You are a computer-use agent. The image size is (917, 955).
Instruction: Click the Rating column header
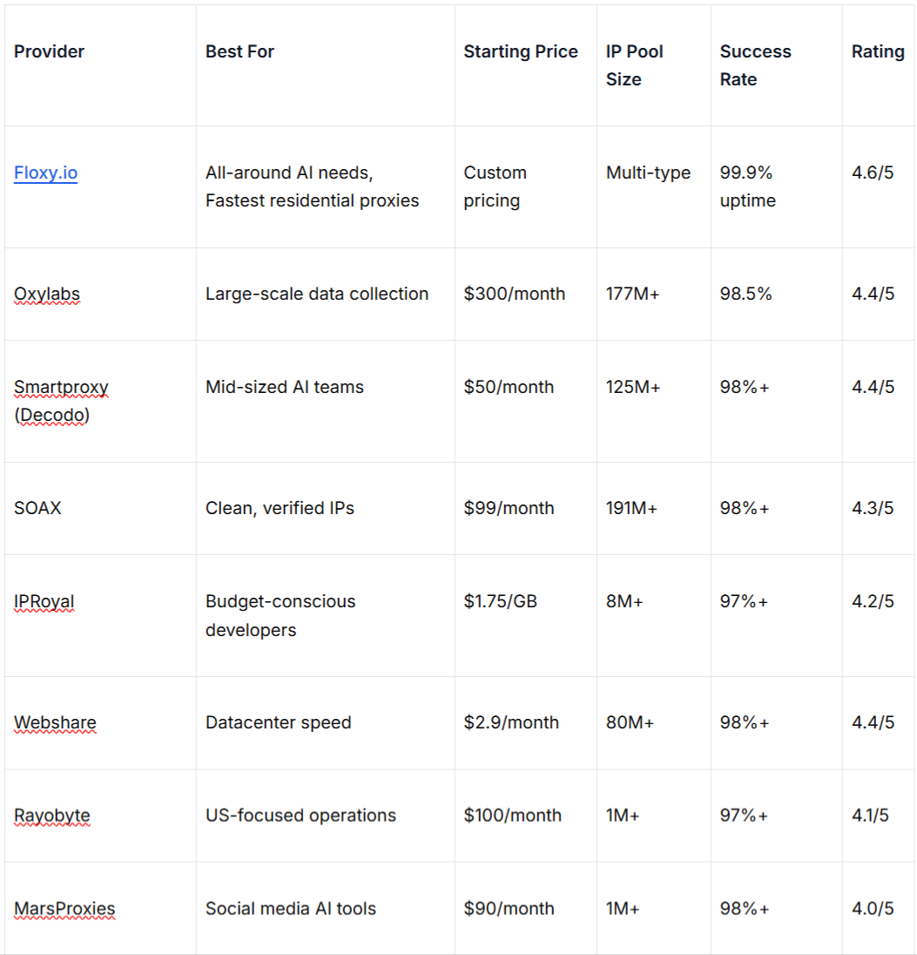point(877,52)
